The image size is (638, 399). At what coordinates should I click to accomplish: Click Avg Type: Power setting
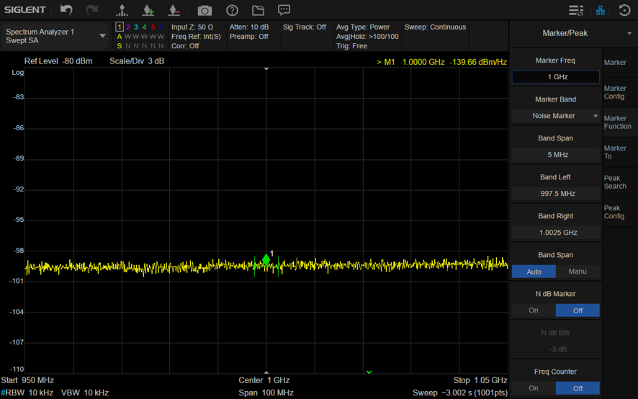point(362,27)
